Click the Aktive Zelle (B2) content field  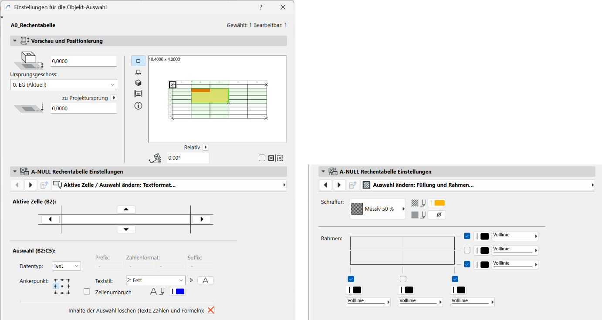coord(126,219)
